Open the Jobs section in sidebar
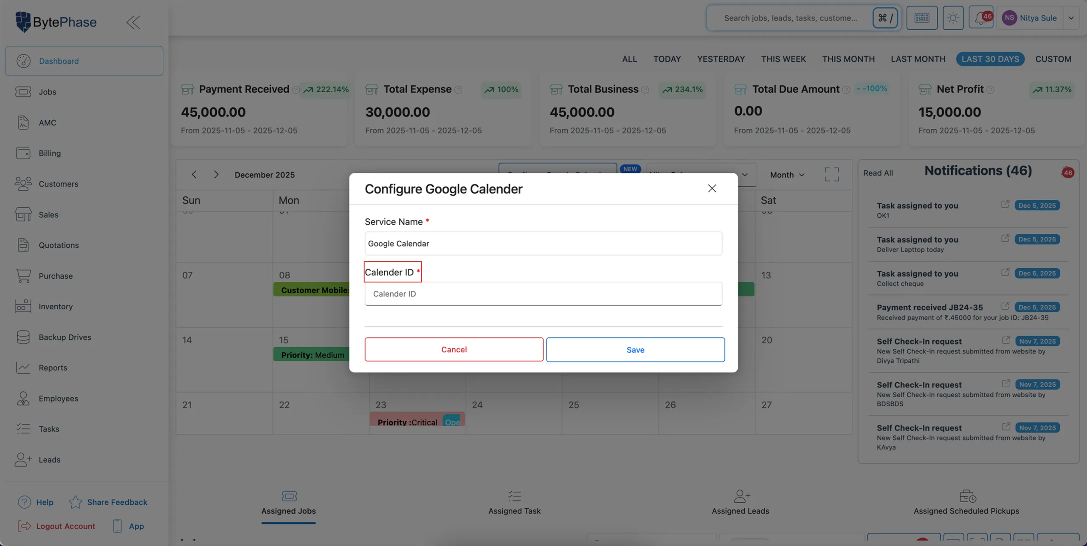This screenshot has height=546, width=1087. click(48, 91)
